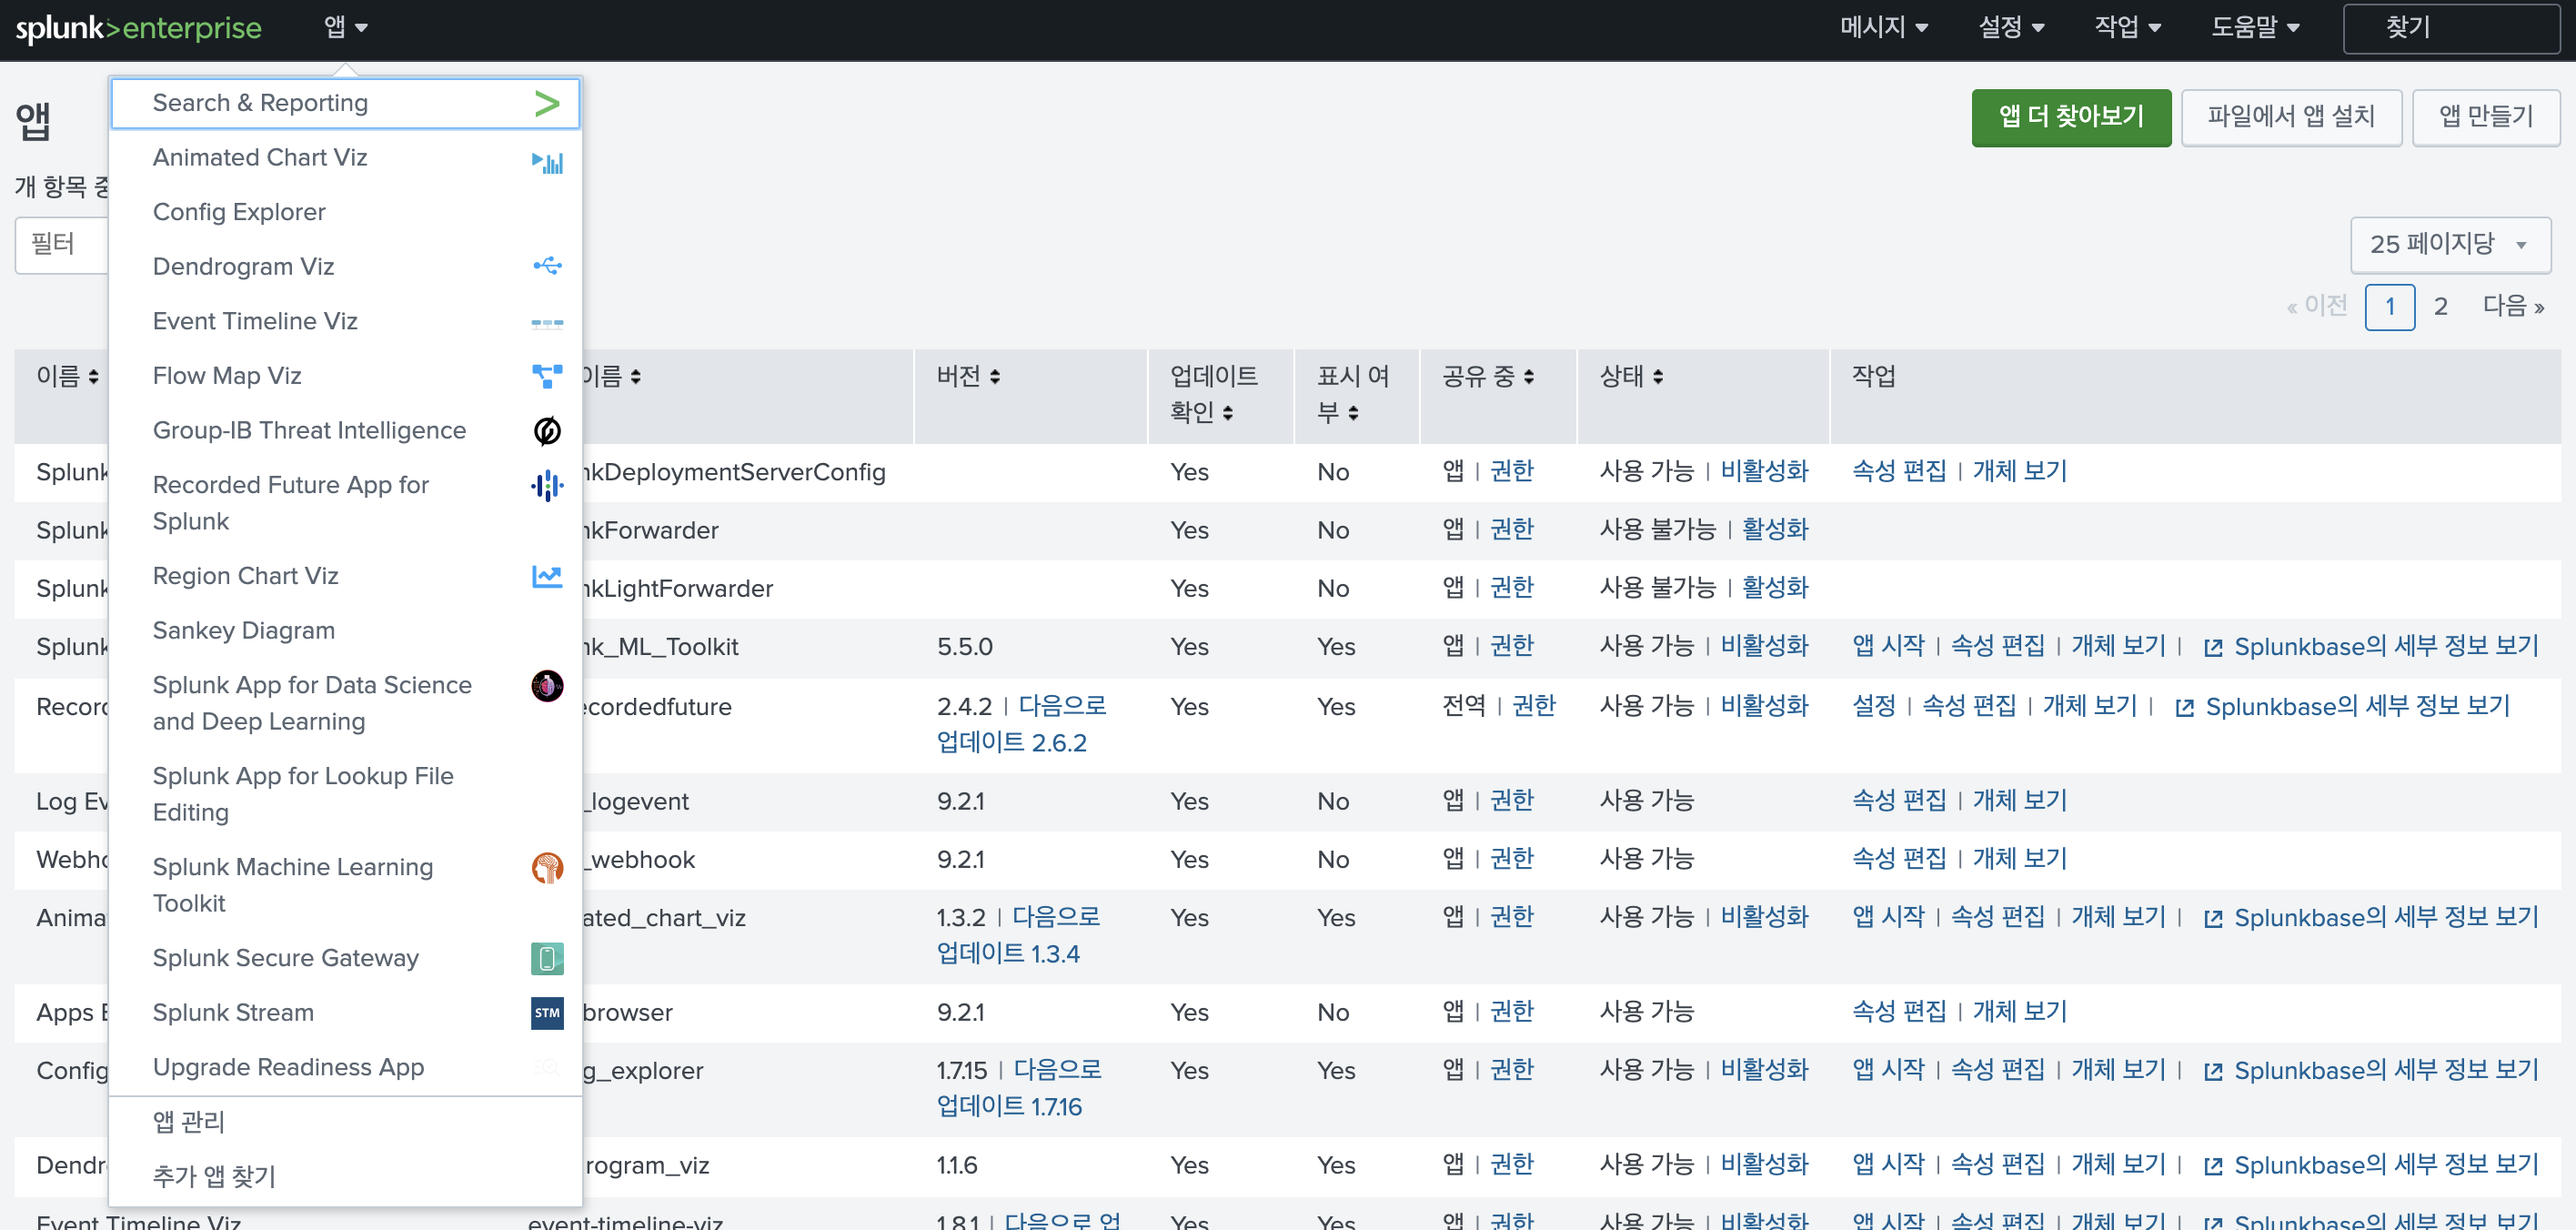Screen dimensions: 2576x1230
Task: Choose 추가 앱 찾기 in the app menu
Action: coord(345,1177)
